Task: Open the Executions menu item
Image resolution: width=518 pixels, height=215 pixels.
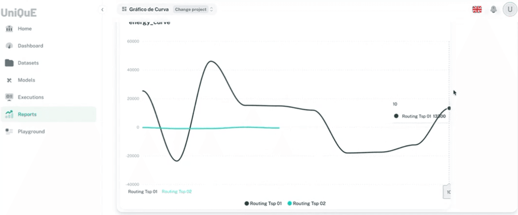Action: [x=31, y=97]
